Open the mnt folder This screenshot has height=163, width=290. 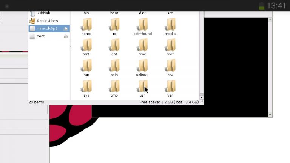pyautogui.click(x=86, y=47)
